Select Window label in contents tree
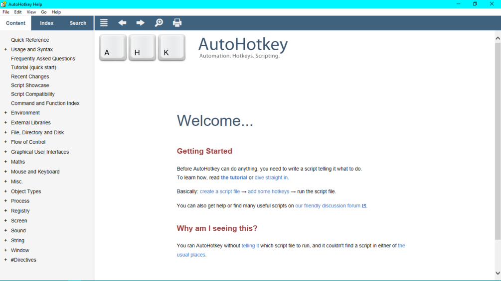The height and width of the screenshot is (281, 501). [20, 251]
